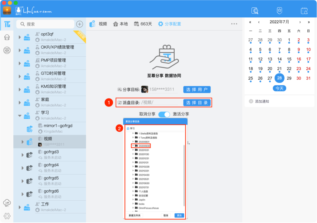The height and width of the screenshot is (223, 317).
Task: Click the scrollbar in the directory dialog
Action: pyautogui.click(x=184, y=175)
